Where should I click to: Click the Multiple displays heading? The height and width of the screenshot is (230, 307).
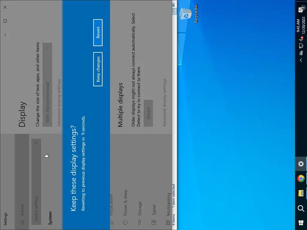(120, 105)
